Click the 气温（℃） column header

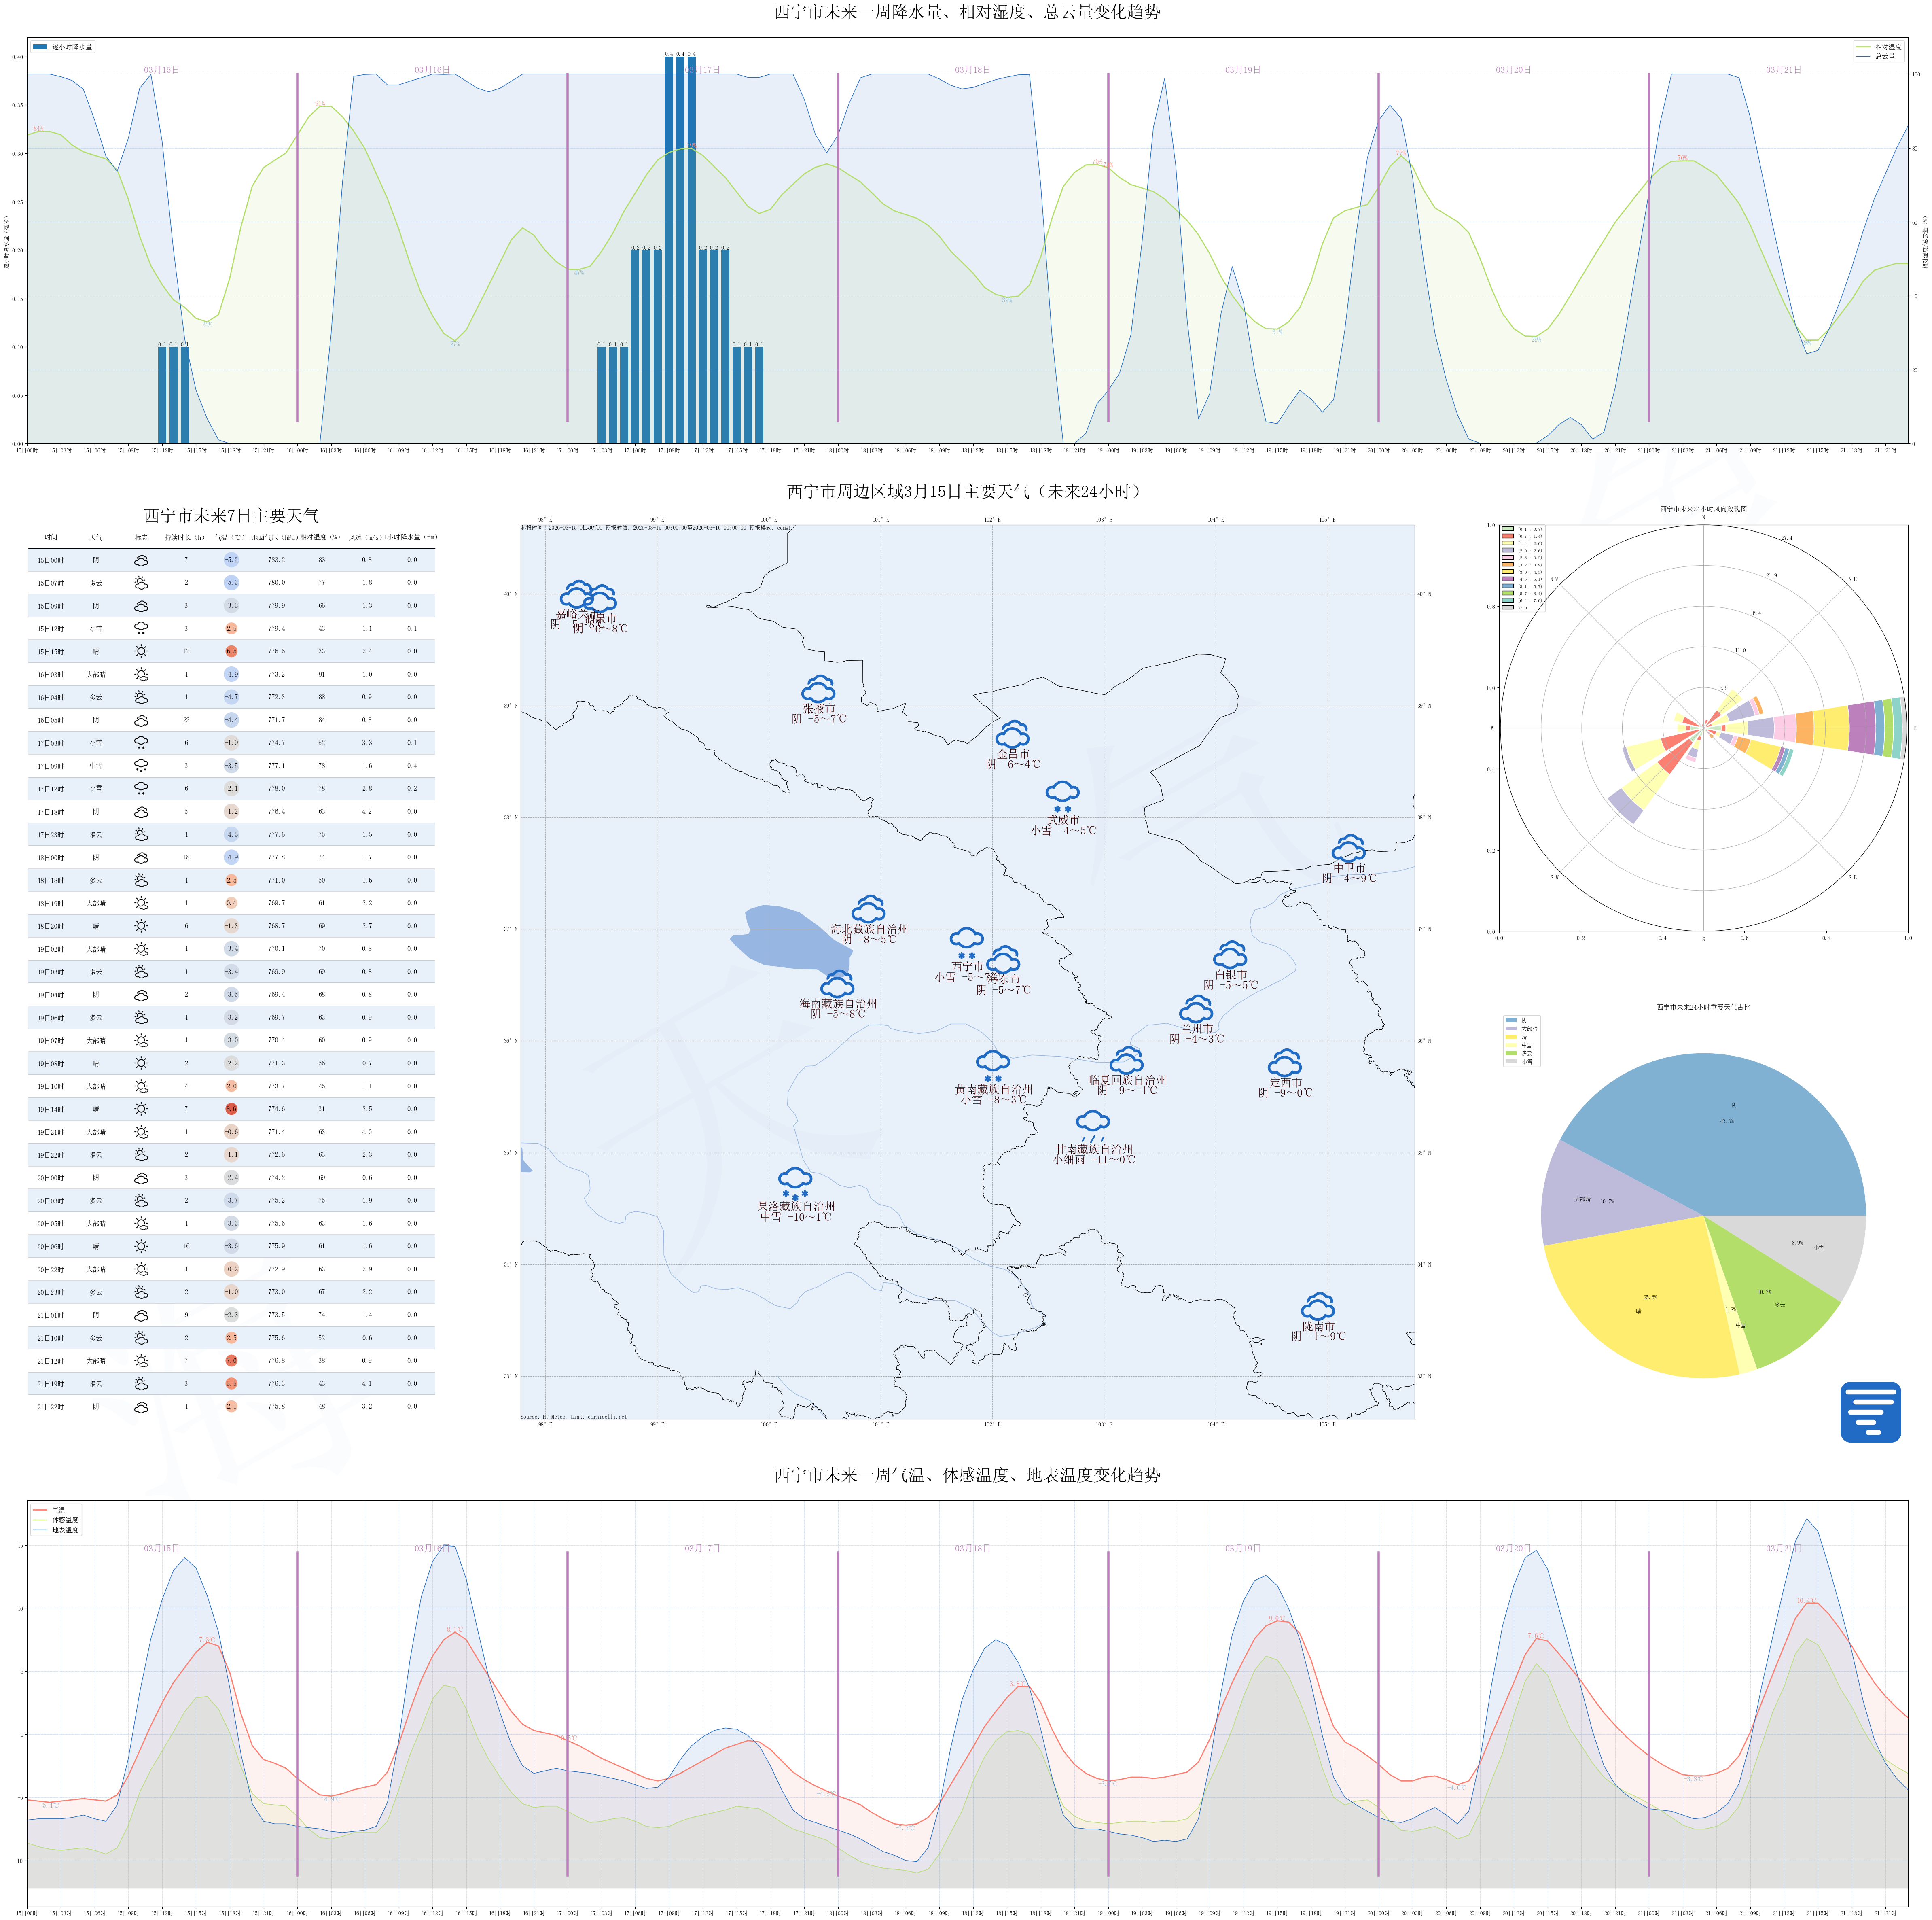click(x=230, y=537)
